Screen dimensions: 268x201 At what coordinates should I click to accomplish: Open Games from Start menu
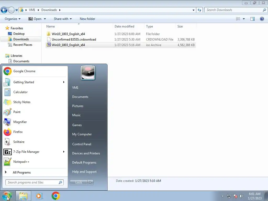[77, 125]
